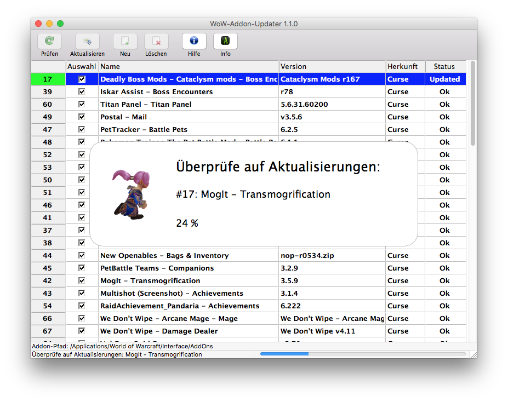Uncheck the Deadly Boss Mods checkbox

pos(82,79)
